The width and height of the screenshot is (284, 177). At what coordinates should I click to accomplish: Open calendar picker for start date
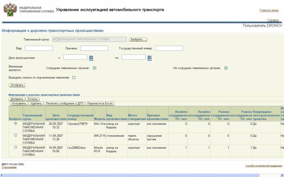point(91,58)
